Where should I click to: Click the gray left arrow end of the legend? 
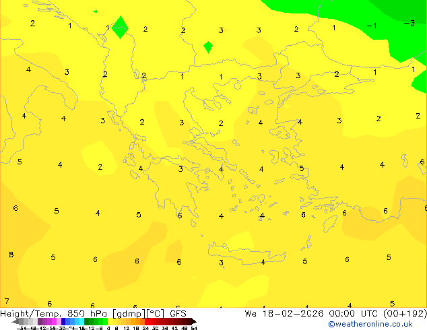tap(15, 321)
